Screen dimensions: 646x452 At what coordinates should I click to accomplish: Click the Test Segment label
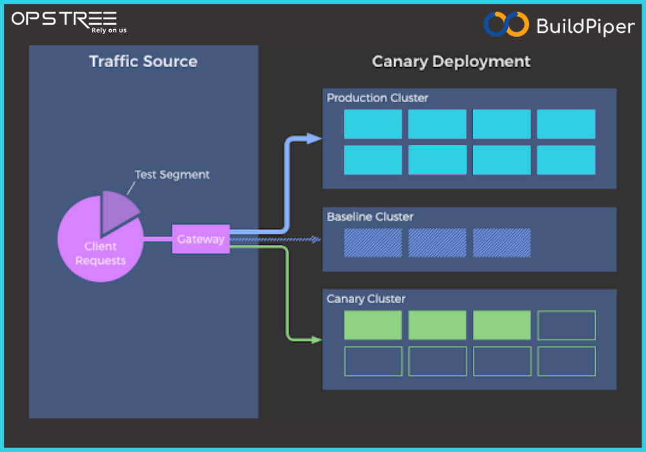171,174
